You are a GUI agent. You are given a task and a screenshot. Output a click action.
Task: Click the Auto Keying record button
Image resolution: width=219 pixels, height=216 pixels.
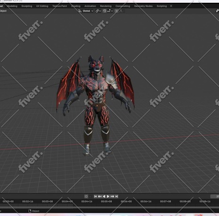[86, 196]
